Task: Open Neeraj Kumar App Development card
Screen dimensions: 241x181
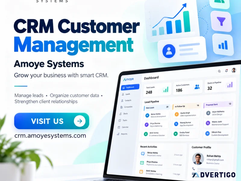Action: (186, 124)
